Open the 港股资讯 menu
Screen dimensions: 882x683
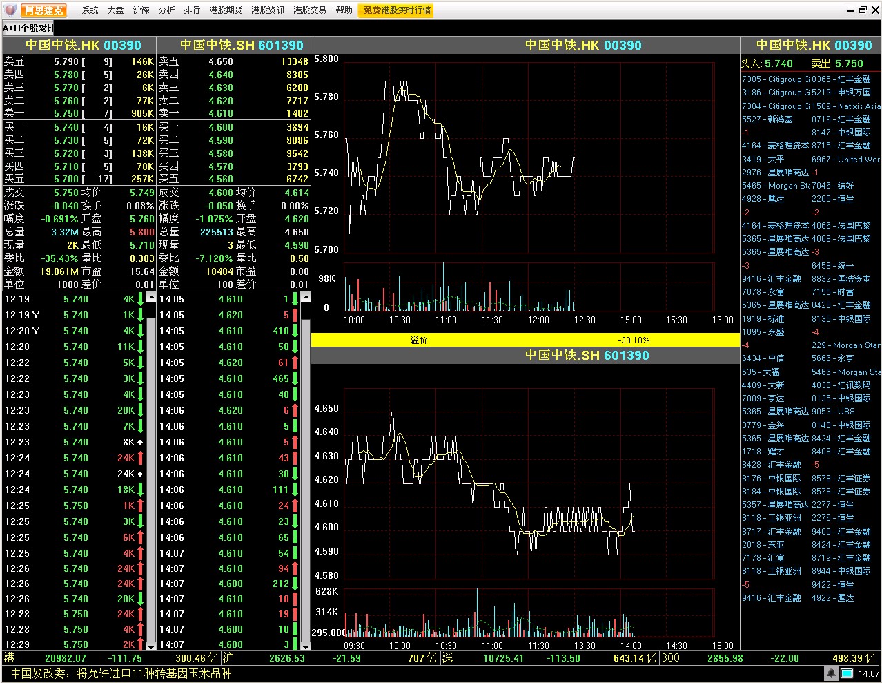click(x=268, y=10)
